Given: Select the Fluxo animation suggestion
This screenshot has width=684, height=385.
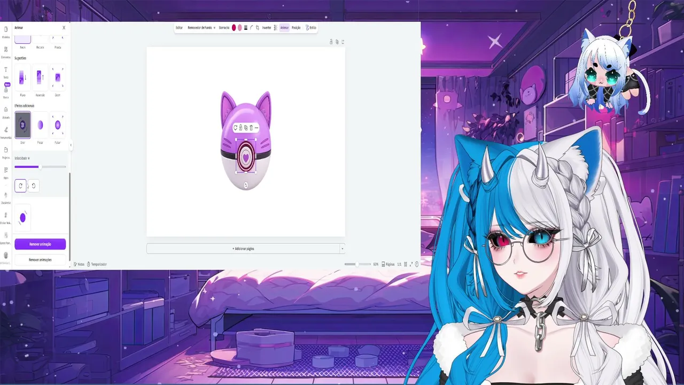Looking at the screenshot, I should coord(22,78).
